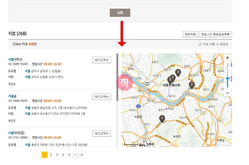Image resolution: width=249 pixels, height=165 pixels.
Task: Open the 서울의대(점) branch name link
Action: click(x=16, y=133)
